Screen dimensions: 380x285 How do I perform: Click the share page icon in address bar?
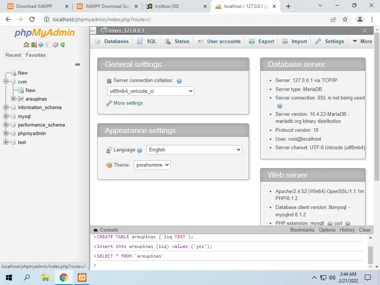click(x=333, y=19)
